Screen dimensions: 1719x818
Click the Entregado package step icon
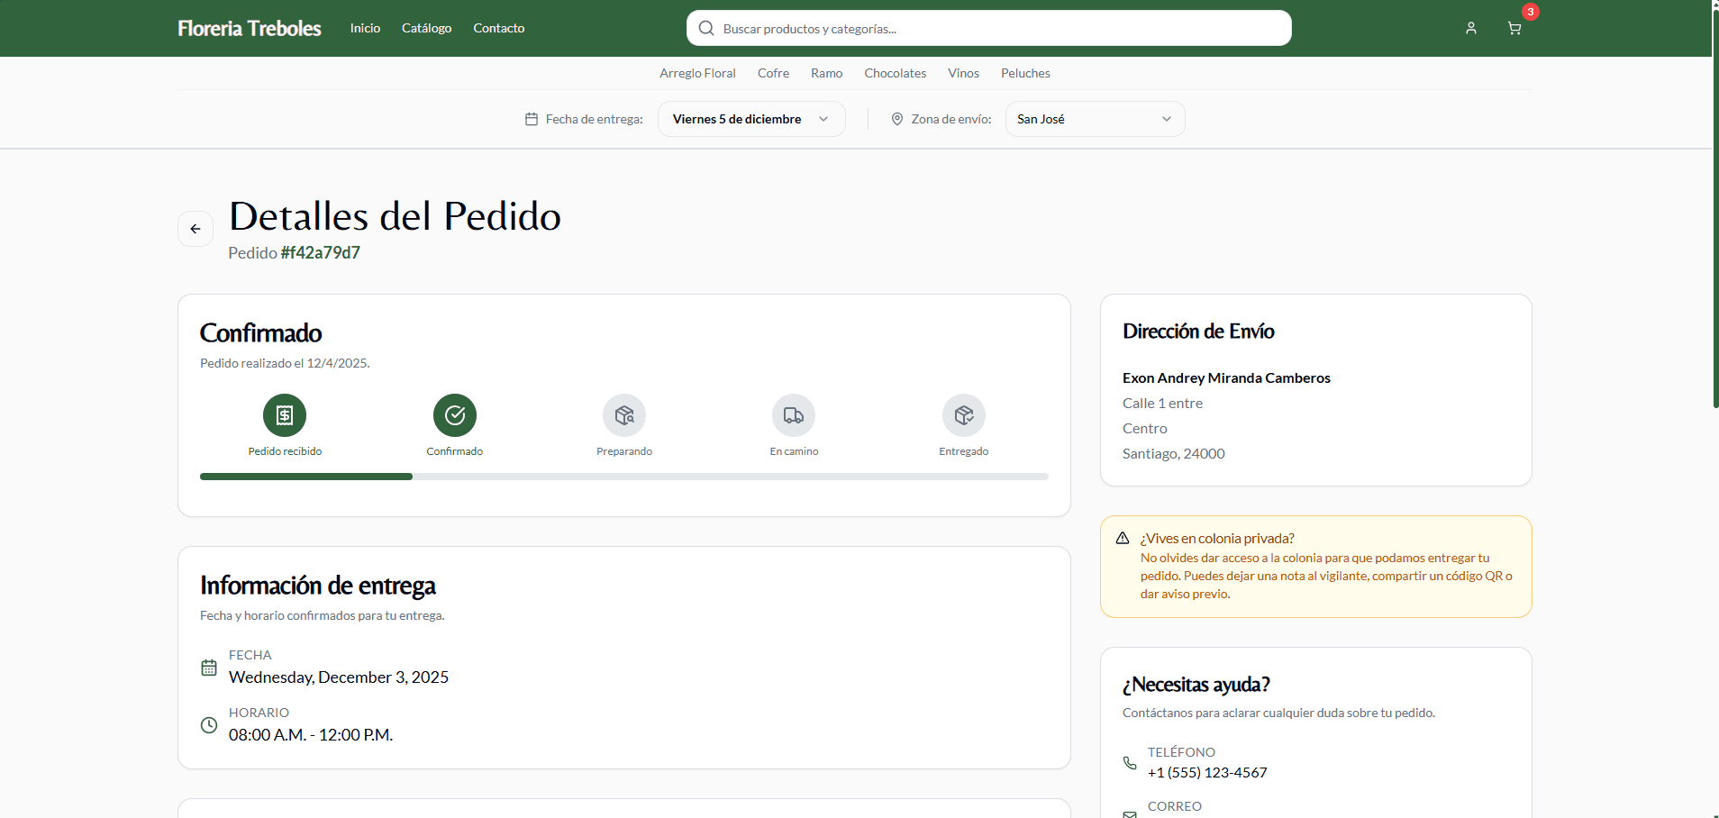[x=963, y=415]
